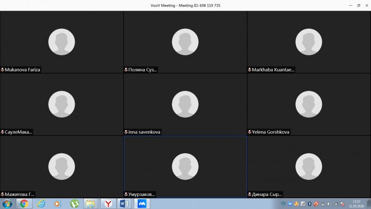The image size is (371, 209).
Task: Click muted mic icon beside Markhaba Kuantae...
Action: [x=249, y=70]
